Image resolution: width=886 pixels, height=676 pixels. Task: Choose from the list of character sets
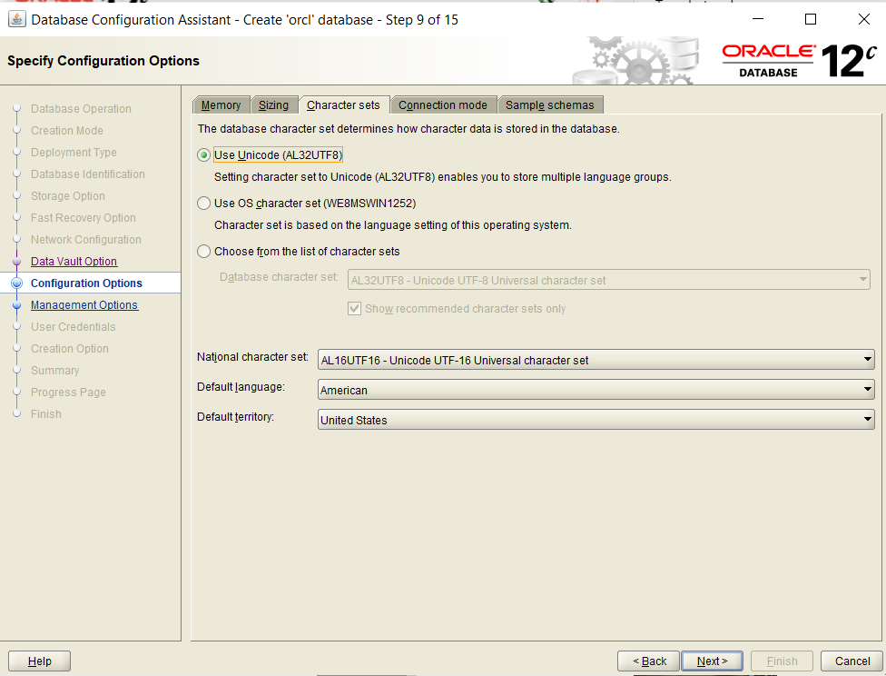203,251
